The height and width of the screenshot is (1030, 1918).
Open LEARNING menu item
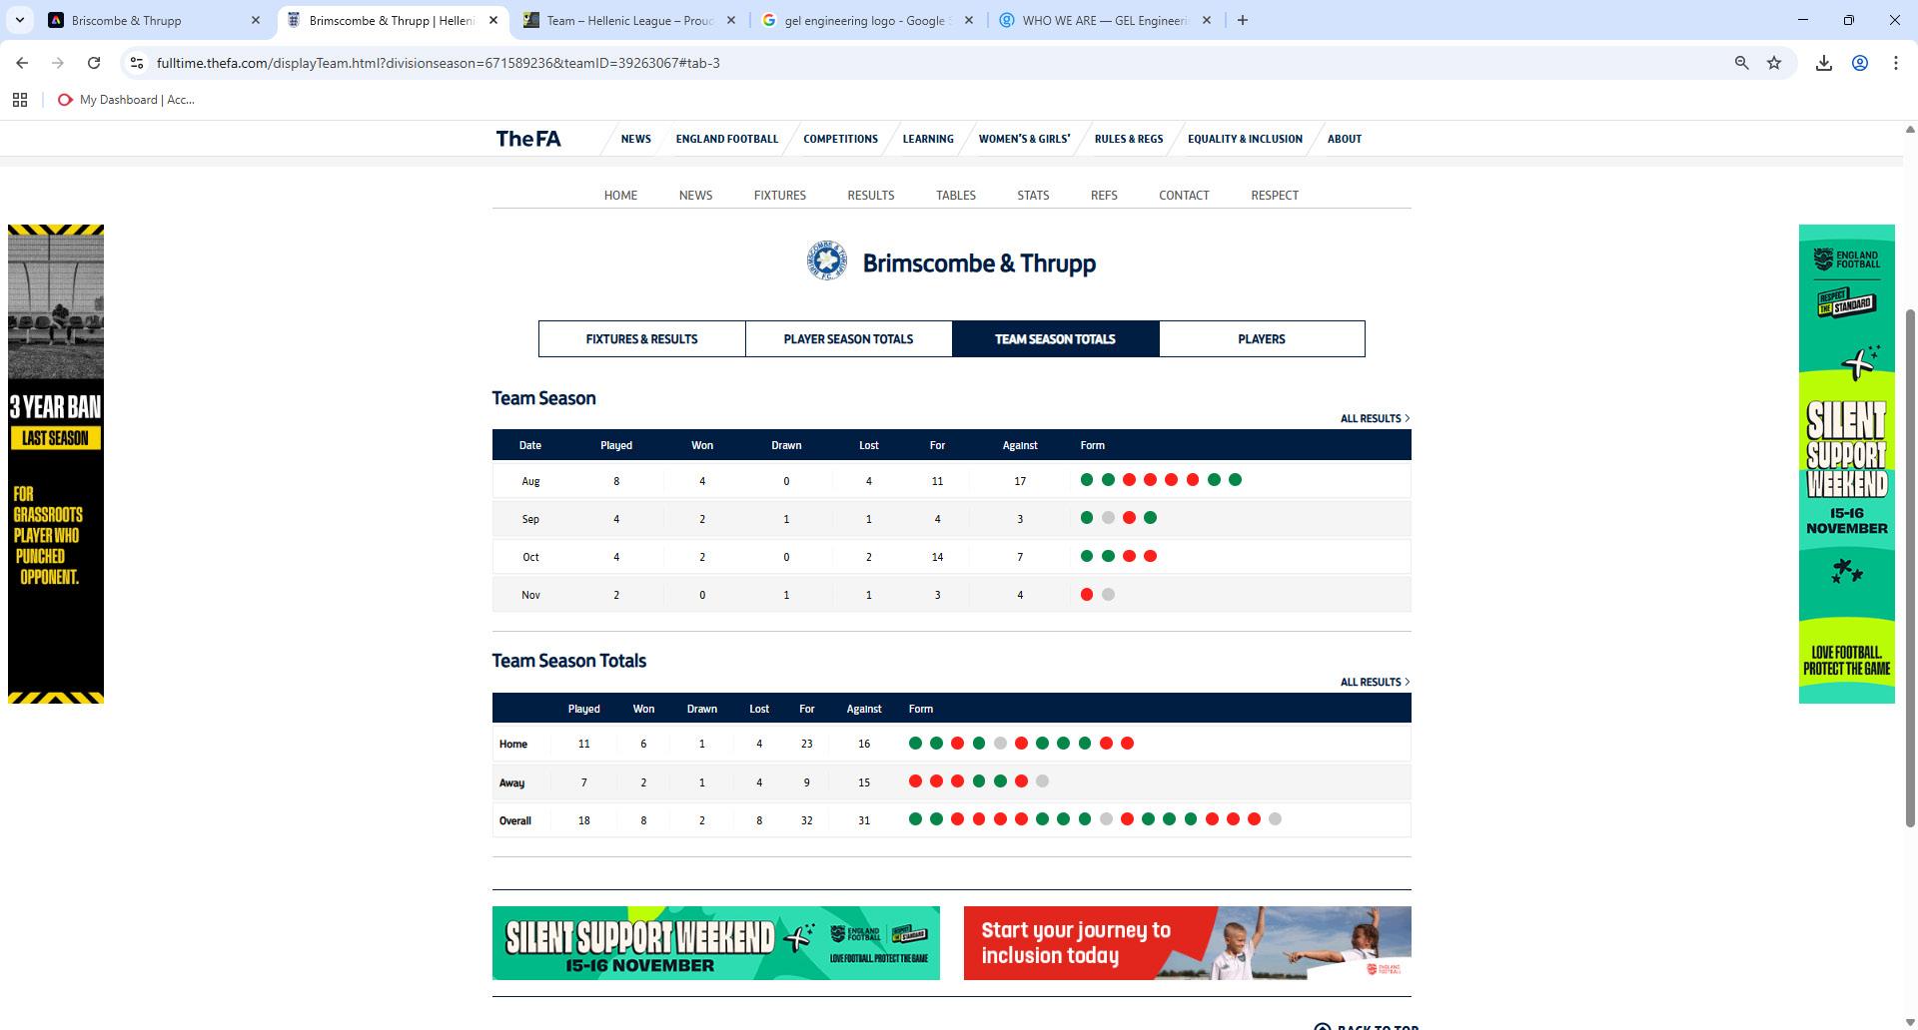tap(928, 139)
